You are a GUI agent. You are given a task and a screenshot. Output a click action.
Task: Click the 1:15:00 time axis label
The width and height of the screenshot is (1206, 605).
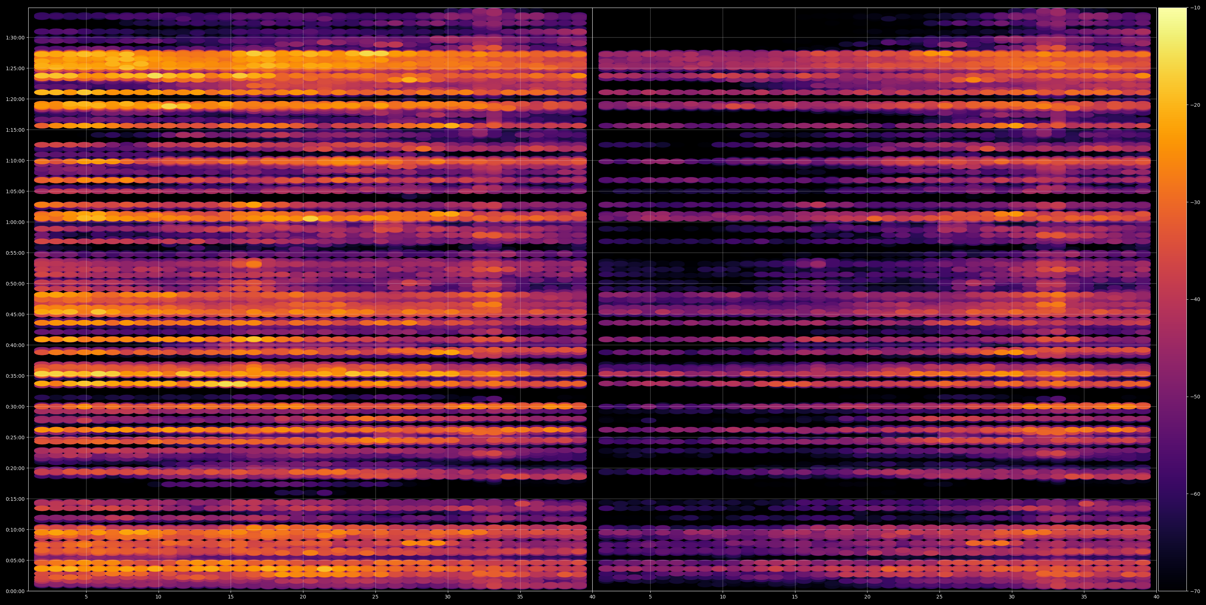tap(15, 130)
